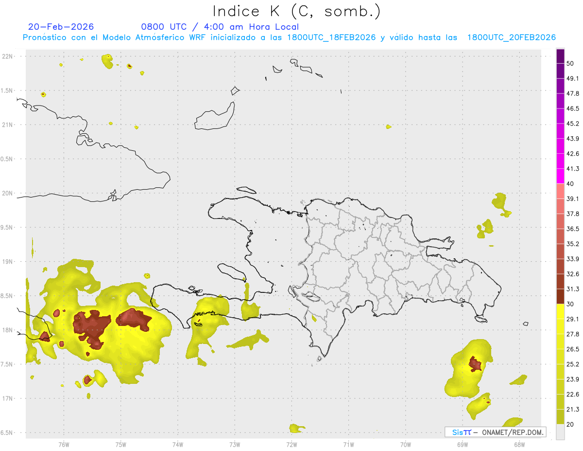Click the '21.3' legend value
This screenshot has width=583, height=451.
click(x=573, y=410)
